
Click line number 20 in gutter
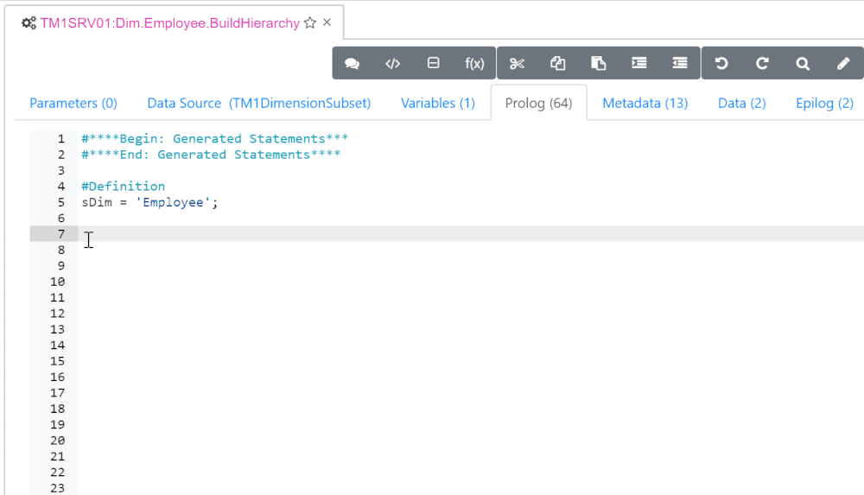57,441
